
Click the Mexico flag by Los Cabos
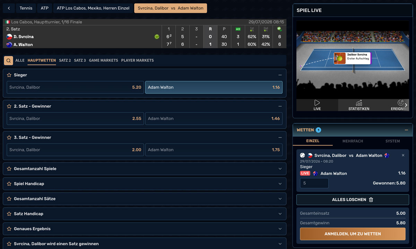[x=8, y=22]
